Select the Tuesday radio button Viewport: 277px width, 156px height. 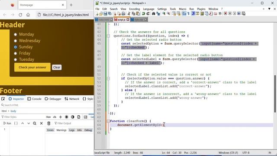tap(16, 59)
